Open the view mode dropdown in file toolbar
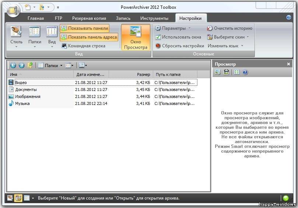Screen dimensions: 298x208 click(69, 66)
